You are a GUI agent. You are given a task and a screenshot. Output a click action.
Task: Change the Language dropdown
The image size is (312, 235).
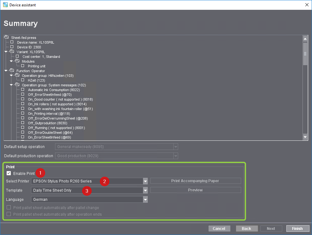tap(145, 200)
